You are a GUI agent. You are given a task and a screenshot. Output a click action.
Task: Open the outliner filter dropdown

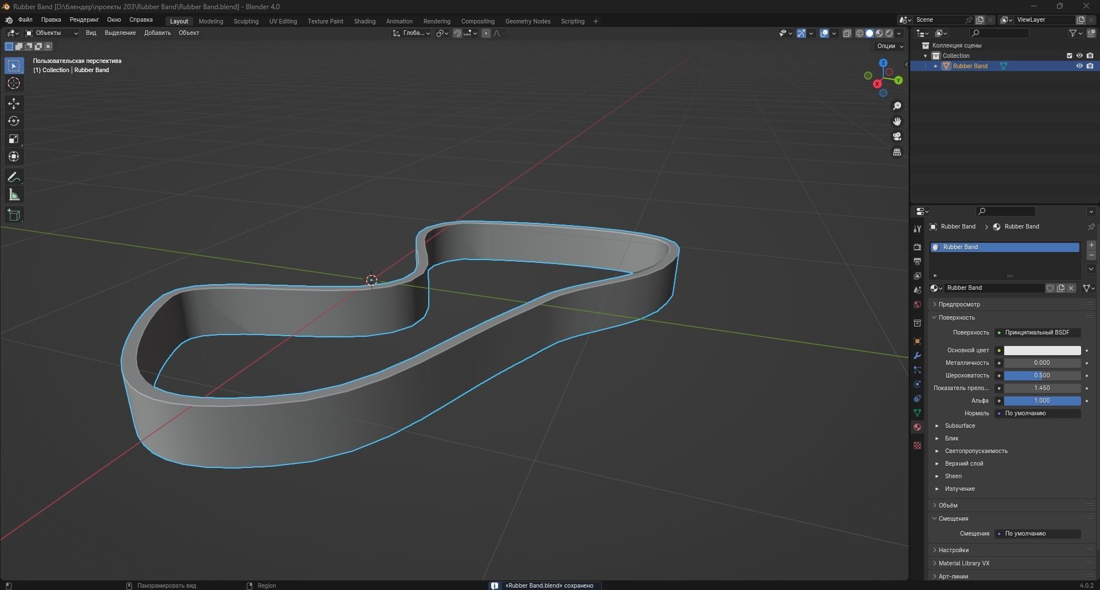click(1075, 33)
